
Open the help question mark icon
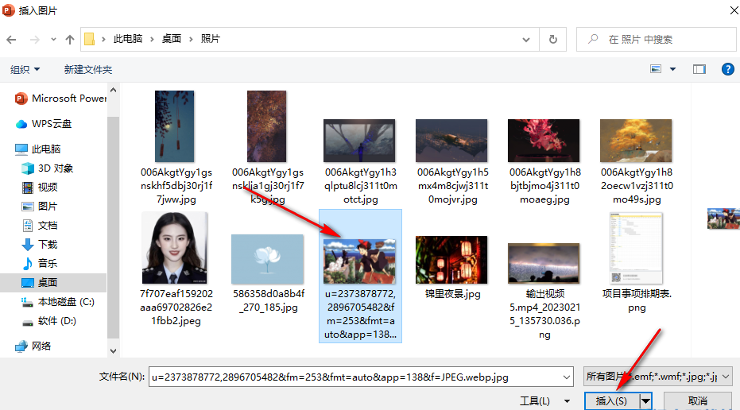pyautogui.click(x=727, y=69)
